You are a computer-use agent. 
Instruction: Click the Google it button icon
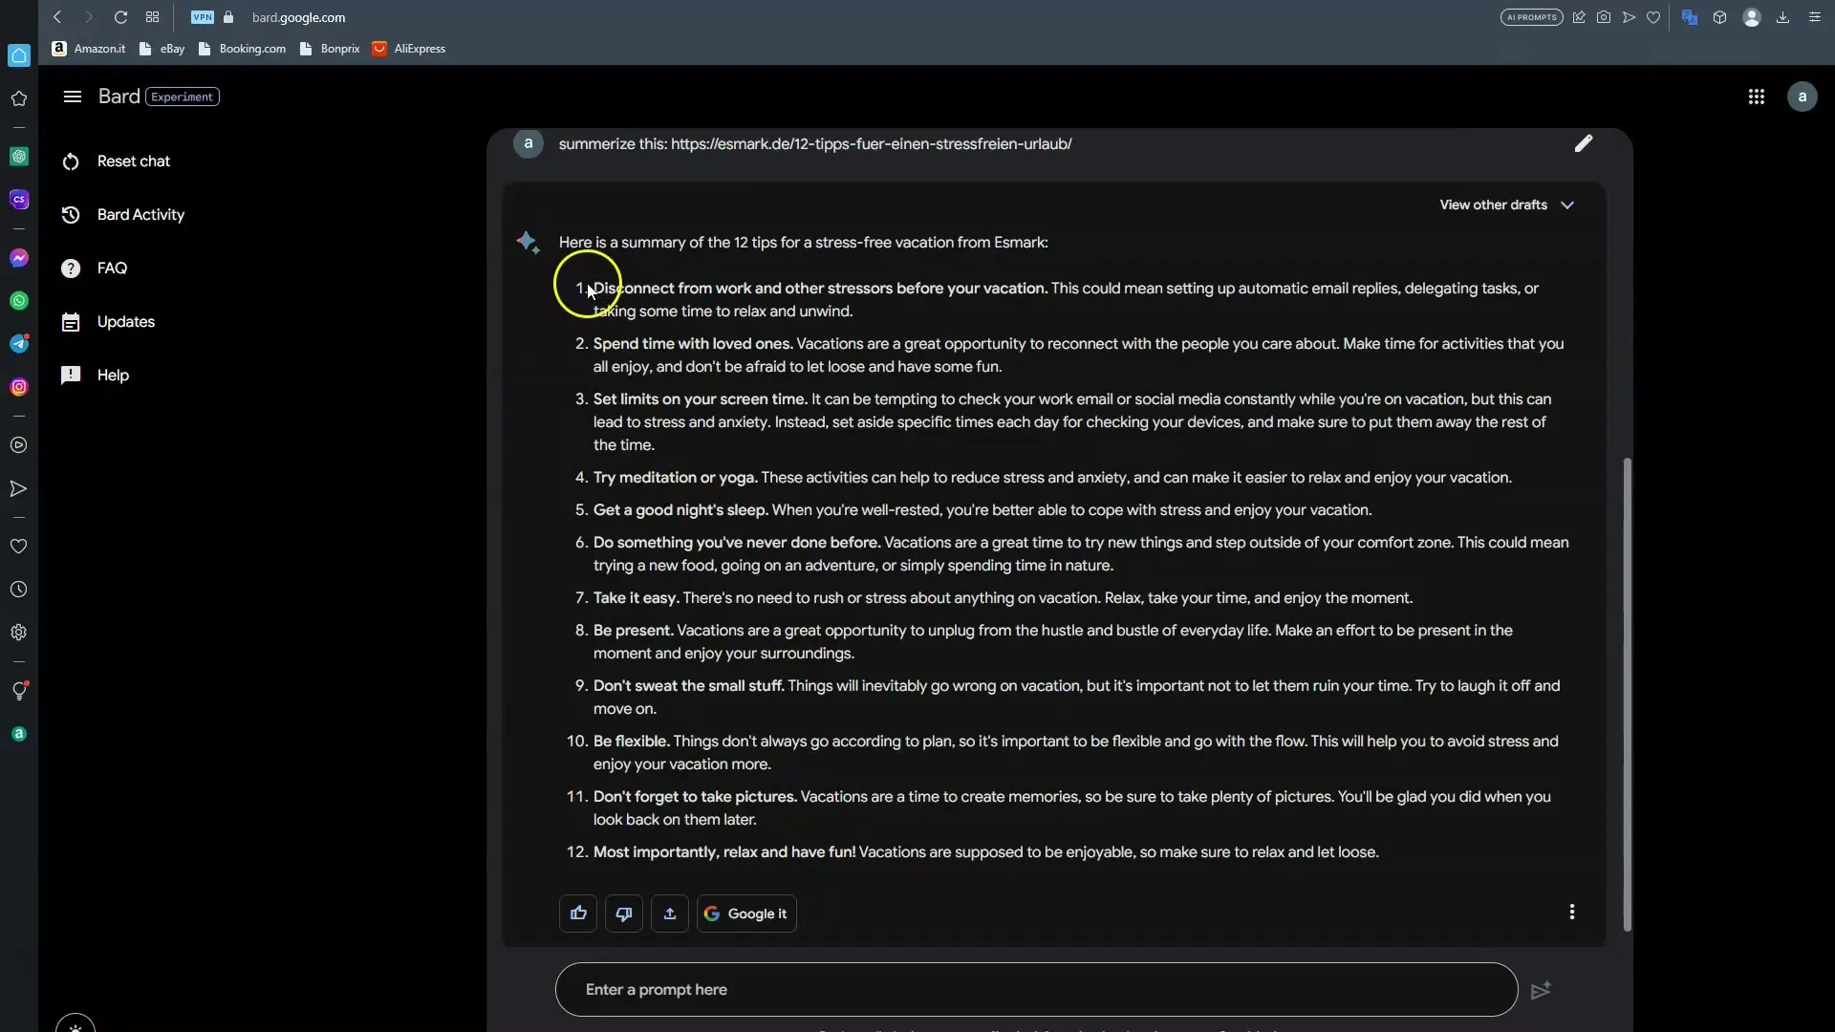(x=711, y=914)
